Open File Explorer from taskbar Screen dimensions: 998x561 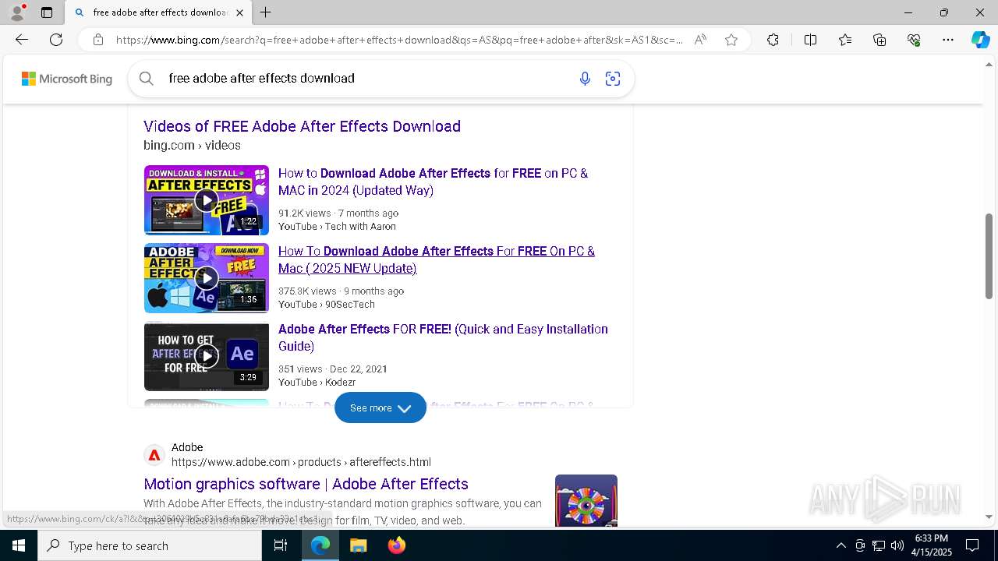[359, 545]
